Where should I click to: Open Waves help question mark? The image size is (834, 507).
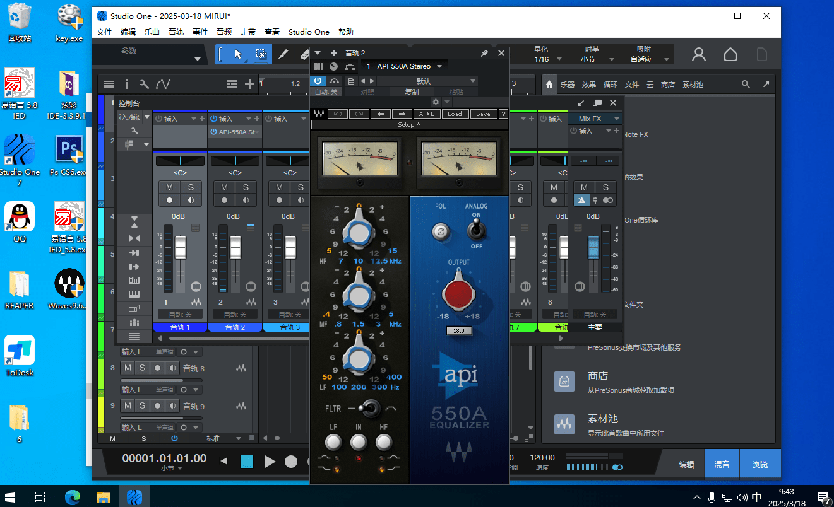[503, 114]
